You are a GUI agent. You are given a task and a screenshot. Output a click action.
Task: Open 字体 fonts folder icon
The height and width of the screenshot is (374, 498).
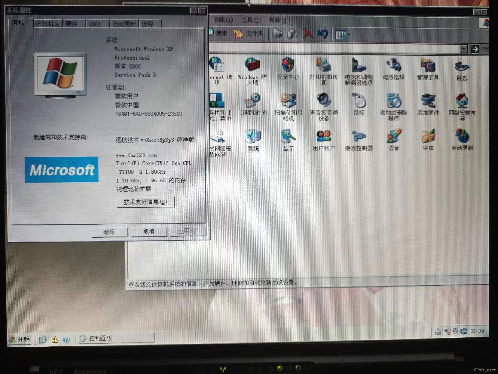coord(428,140)
